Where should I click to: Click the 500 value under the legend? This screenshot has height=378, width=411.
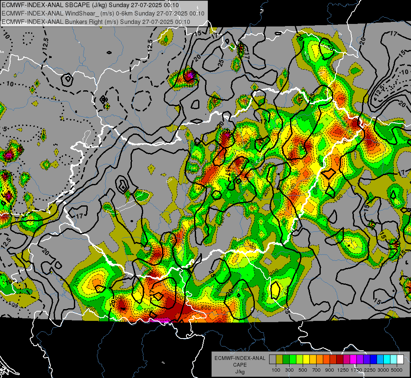(x=303, y=370)
